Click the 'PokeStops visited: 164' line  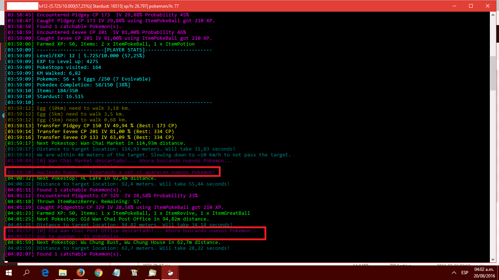click(53, 67)
